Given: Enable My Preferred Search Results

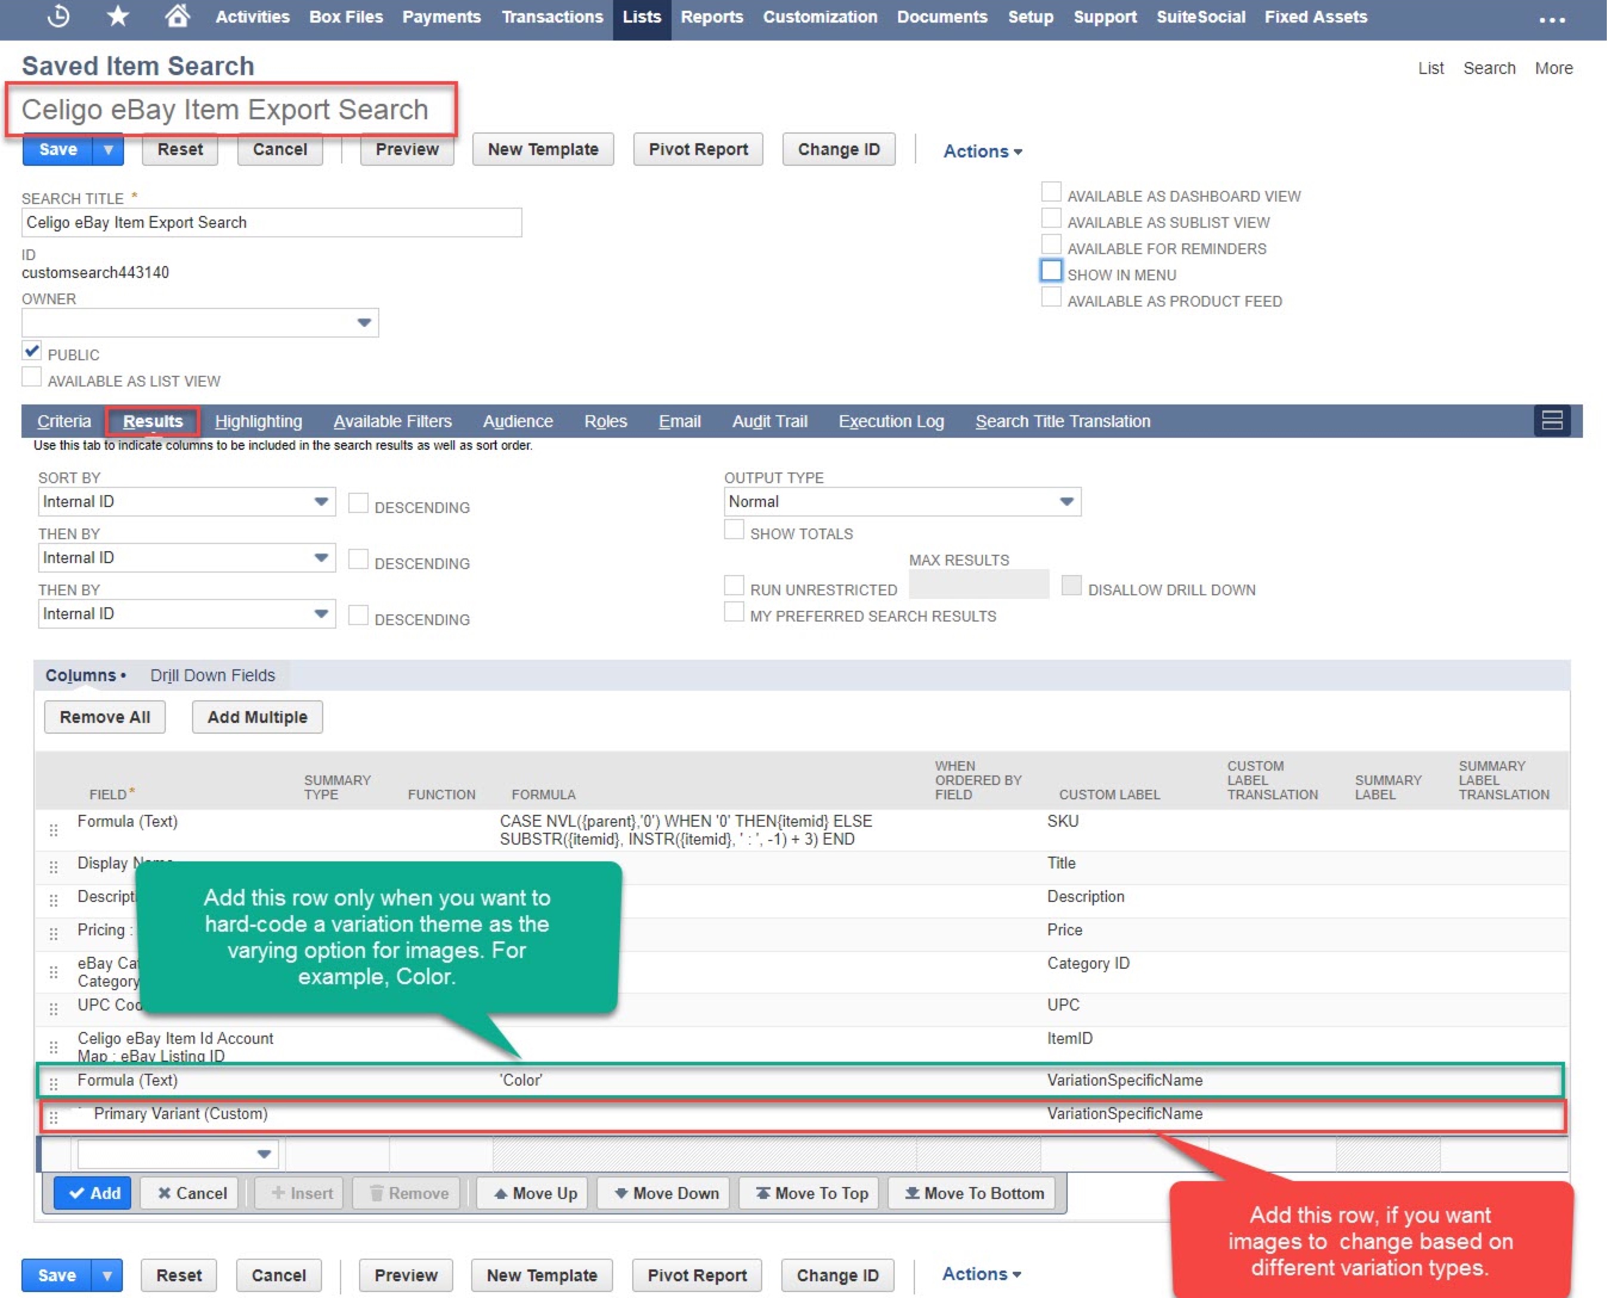Looking at the screenshot, I should coord(734,611).
